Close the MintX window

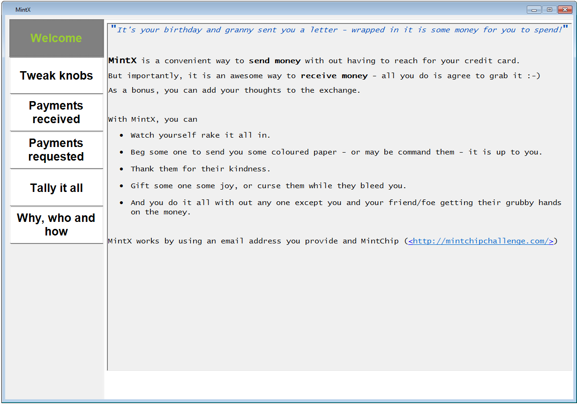tap(565, 9)
